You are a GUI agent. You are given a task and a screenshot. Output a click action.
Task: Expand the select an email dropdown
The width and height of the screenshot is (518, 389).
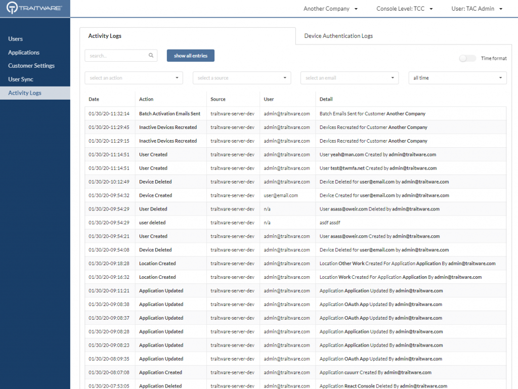coord(350,78)
